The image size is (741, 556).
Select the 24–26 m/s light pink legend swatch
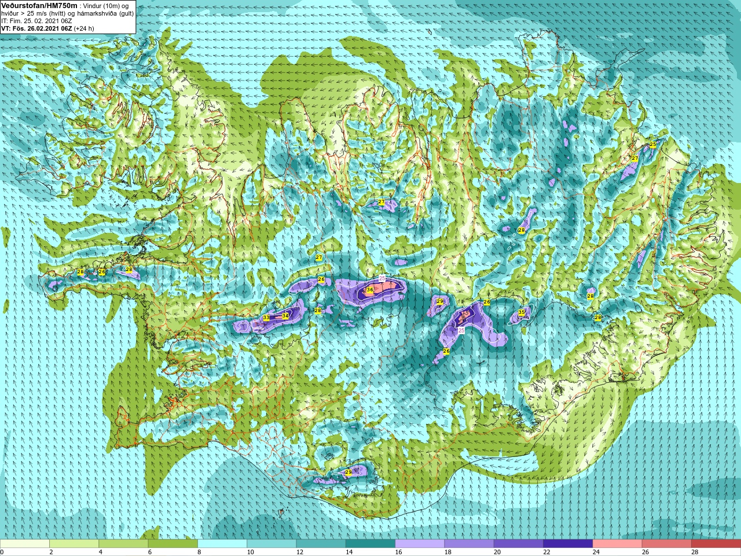pyautogui.click(x=618, y=544)
